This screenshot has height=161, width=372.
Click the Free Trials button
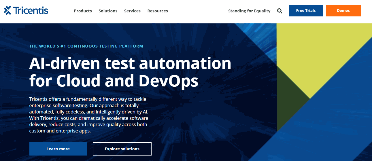coord(306,11)
